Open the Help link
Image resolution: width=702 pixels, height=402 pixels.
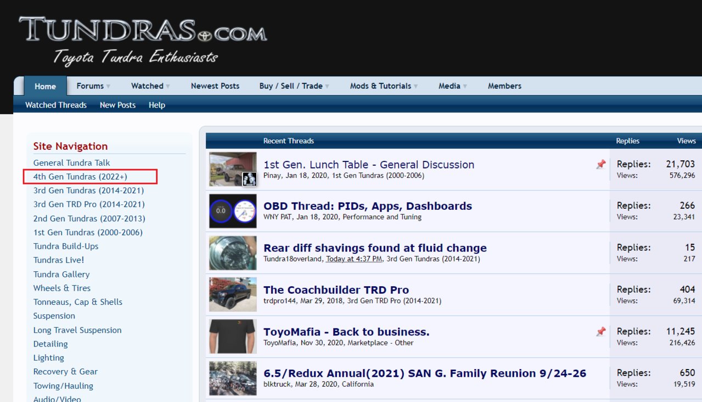pyautogui.click(x=157, y=105)
